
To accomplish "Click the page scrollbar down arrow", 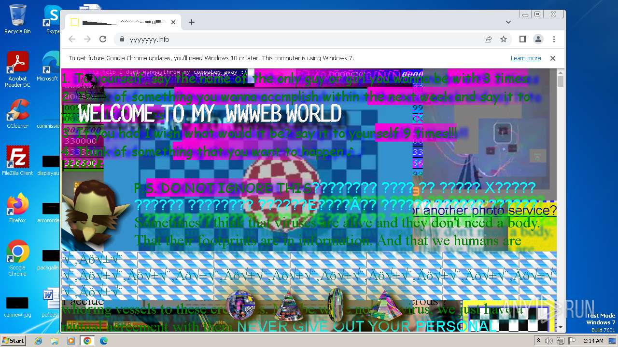I will (x=561, y=328).
